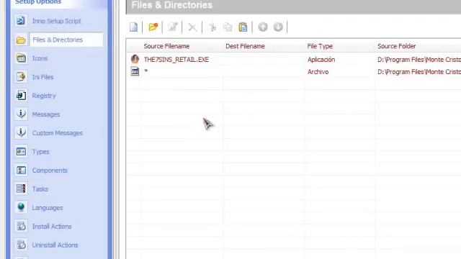Image resolution: width=461 pixels, height=259 pixels.
Task: Click the edit item toolbar icon
Action: 173,27
